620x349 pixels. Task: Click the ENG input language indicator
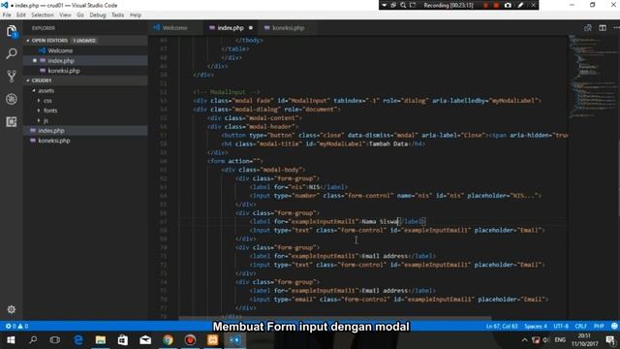coord(560,340)
